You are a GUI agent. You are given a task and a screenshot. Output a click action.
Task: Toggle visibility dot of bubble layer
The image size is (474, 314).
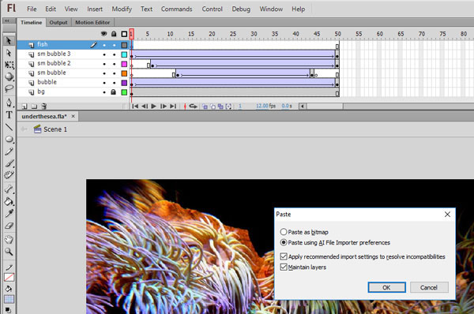point(104,83)
